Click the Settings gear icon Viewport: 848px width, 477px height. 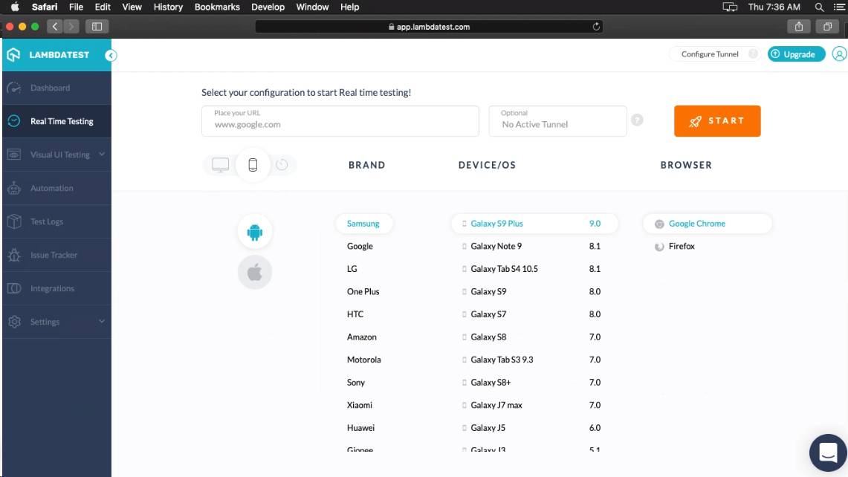(x=14, y=322)
